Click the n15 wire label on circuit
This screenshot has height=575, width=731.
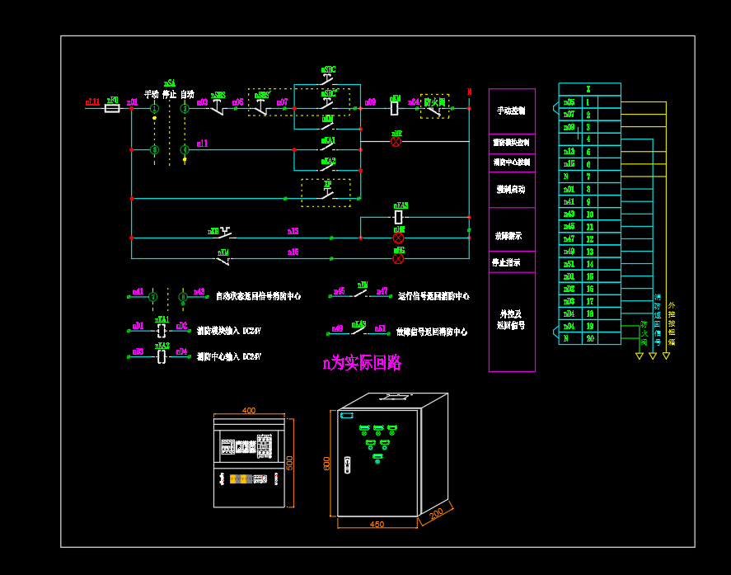[293, 252]
